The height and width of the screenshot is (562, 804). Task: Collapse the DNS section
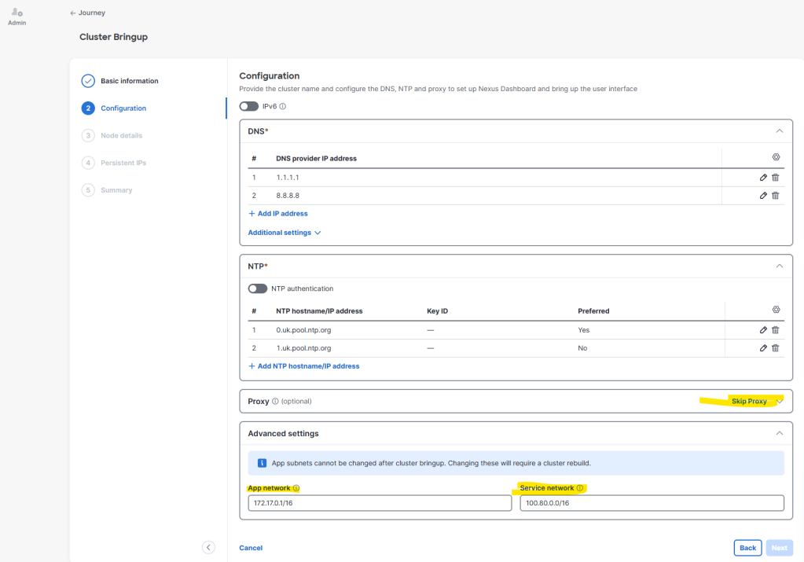coord(780,131)
